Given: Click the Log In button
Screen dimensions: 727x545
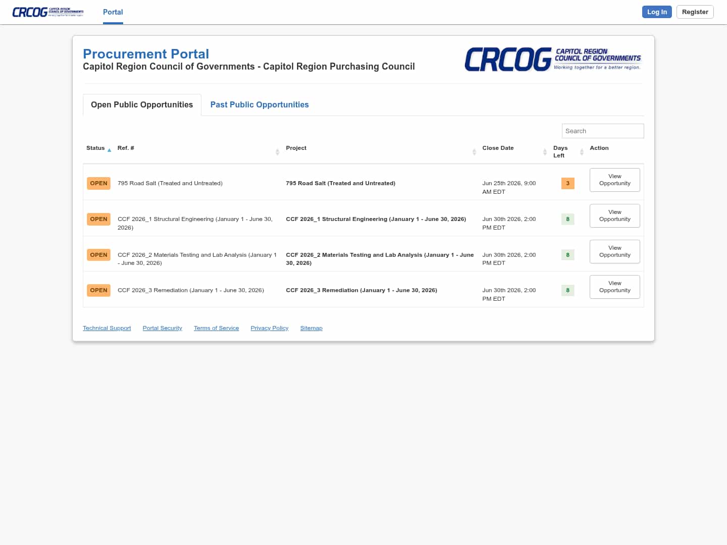Looking at the screenshot, I should click(x=657, y=12).
